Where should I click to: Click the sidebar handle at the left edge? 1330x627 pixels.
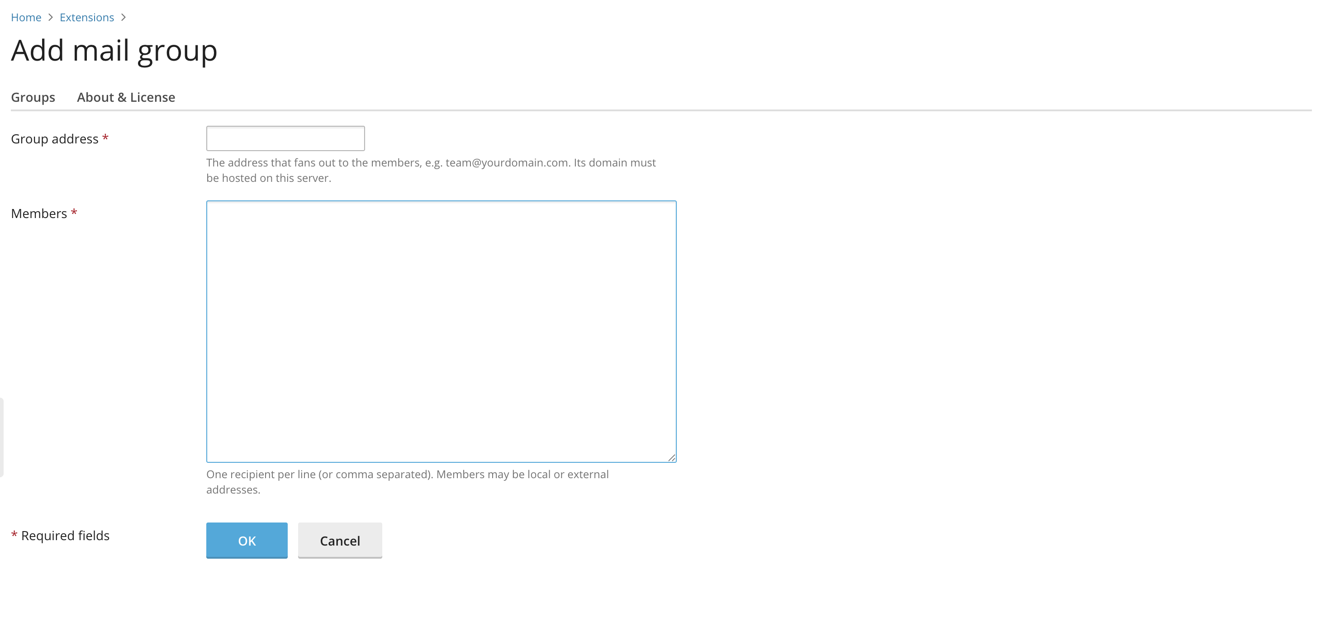(x=1, y=437)
